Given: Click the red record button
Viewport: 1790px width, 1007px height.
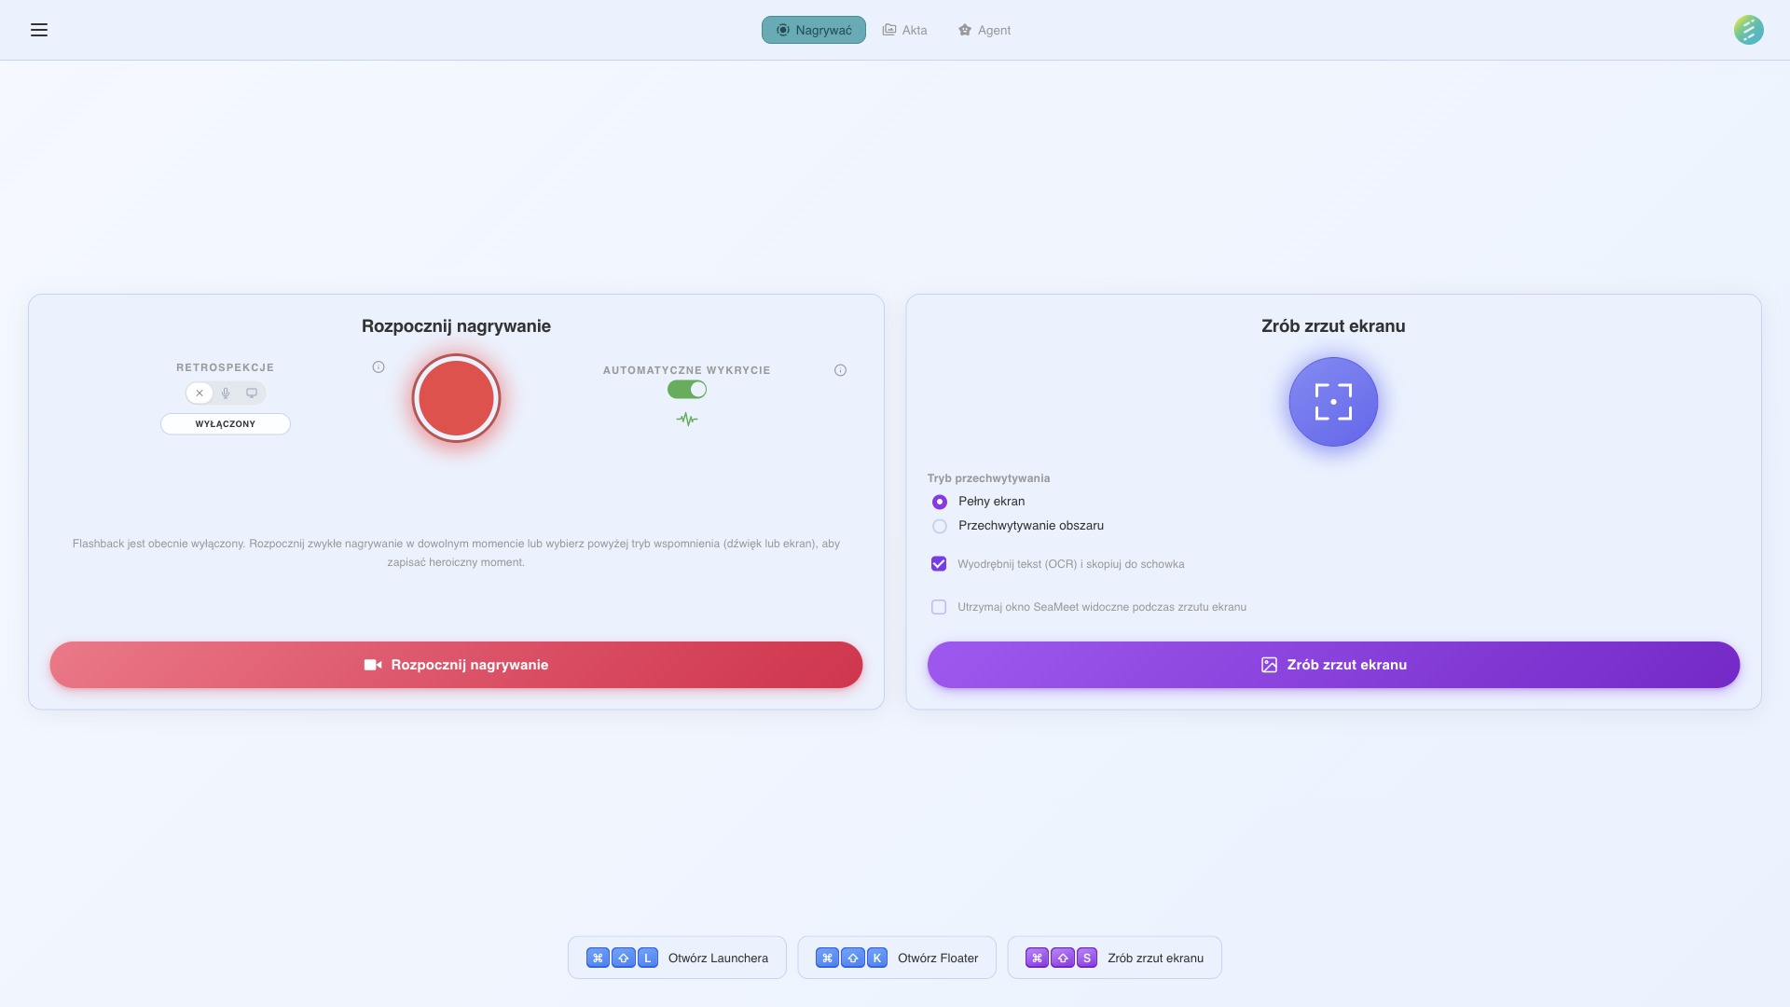Looking at the screenshot, I should (x=456, y=398).
